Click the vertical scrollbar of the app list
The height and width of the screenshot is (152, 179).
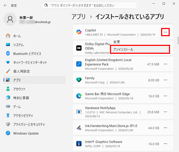(x=178, y=41)
